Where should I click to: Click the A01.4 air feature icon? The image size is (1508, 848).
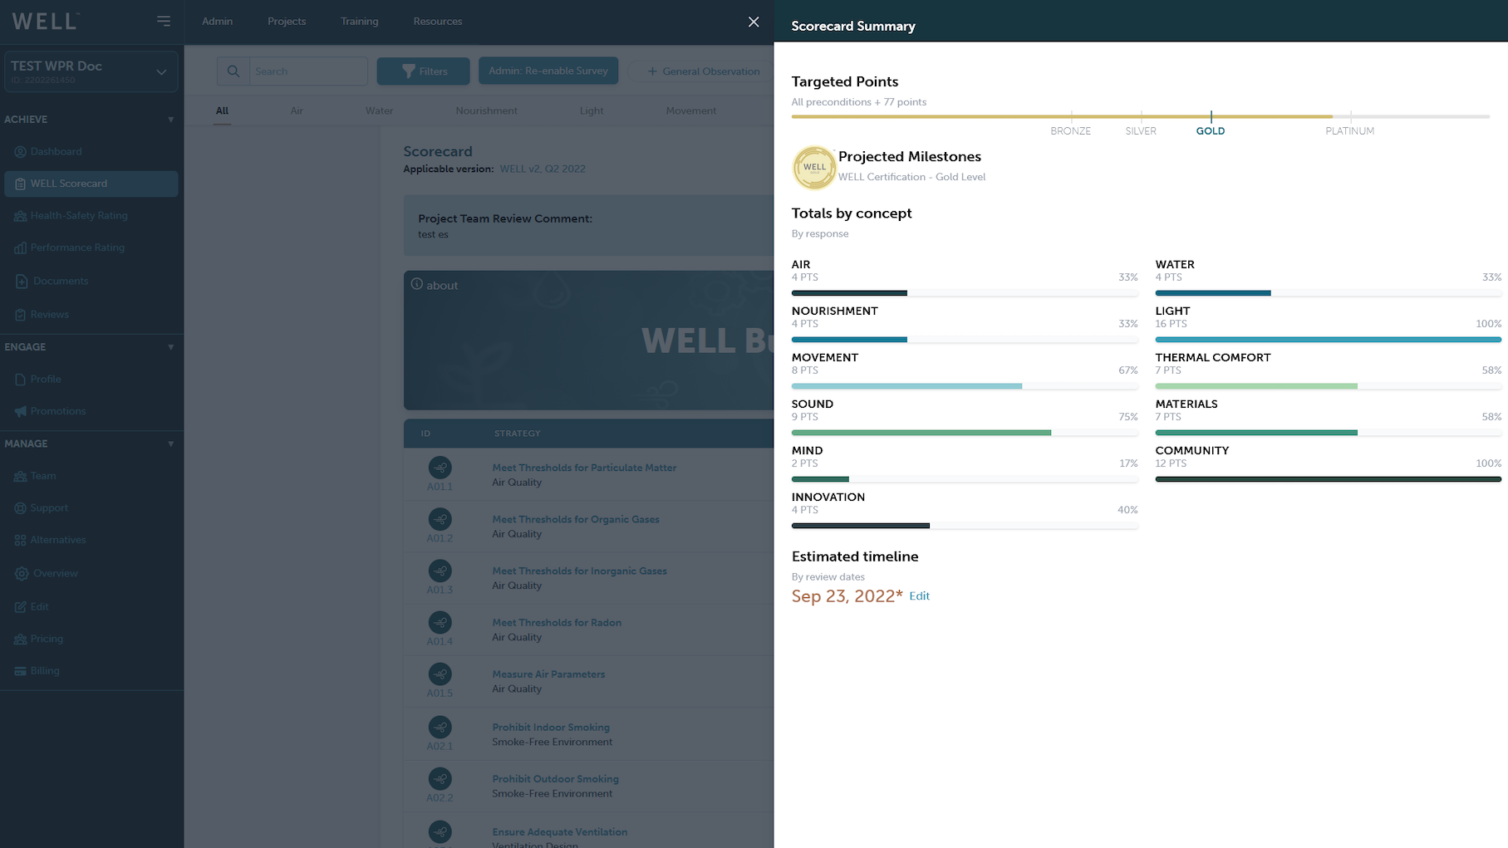(x=440, y=622)
